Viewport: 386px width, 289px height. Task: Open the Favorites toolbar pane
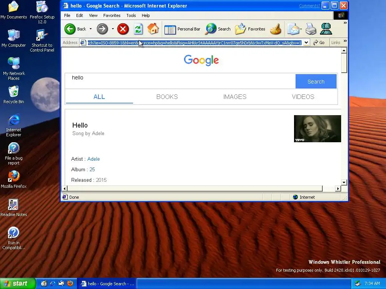coord(250,29)
